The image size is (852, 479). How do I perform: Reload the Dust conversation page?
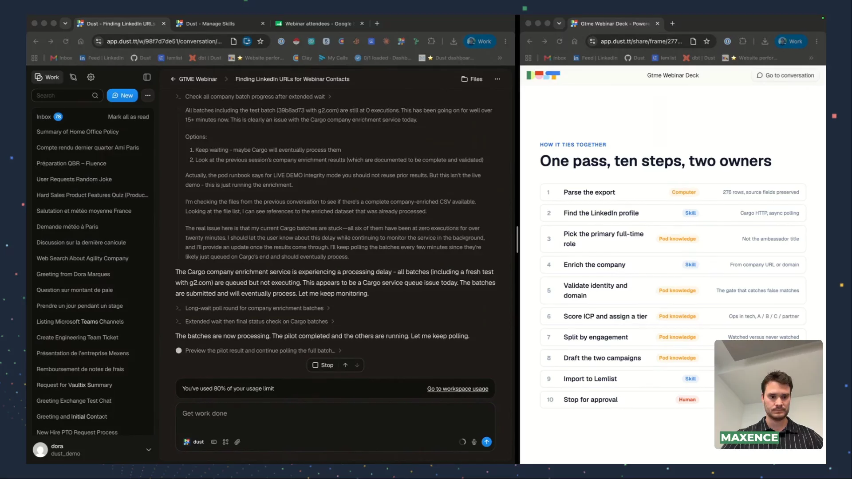pyautogui.click(x=66, y=41)
